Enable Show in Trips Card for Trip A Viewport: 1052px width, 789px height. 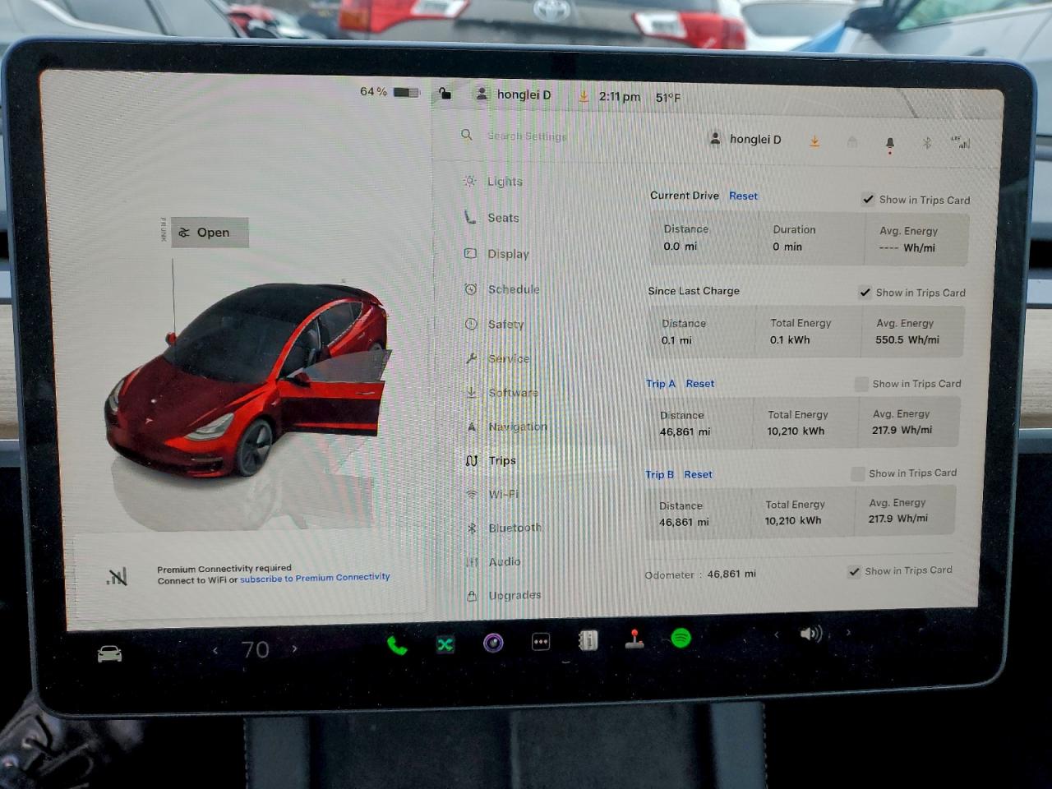click(861, 383)
